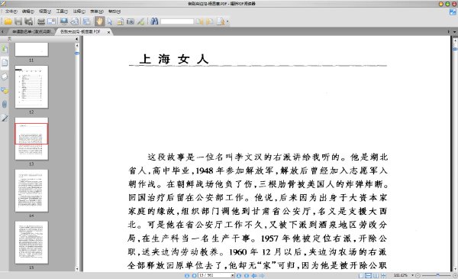Open the Help menu (last menu item)
Viewport: 458px width, 279px height.
point(114,11)
